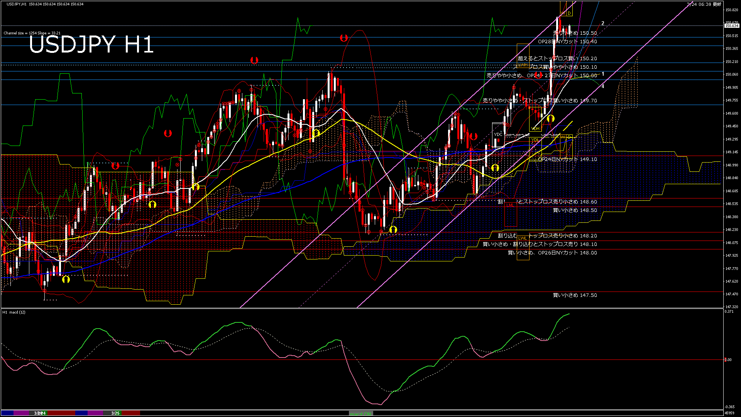Click the label ending '27日NYカット 150.00'
The image size is (741, 417).
(x=542, y=76)
